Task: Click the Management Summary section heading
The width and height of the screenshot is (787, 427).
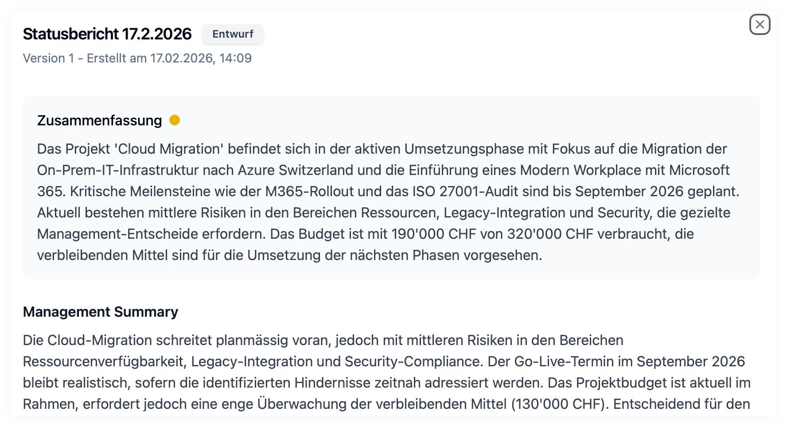Action: (101, 312)
